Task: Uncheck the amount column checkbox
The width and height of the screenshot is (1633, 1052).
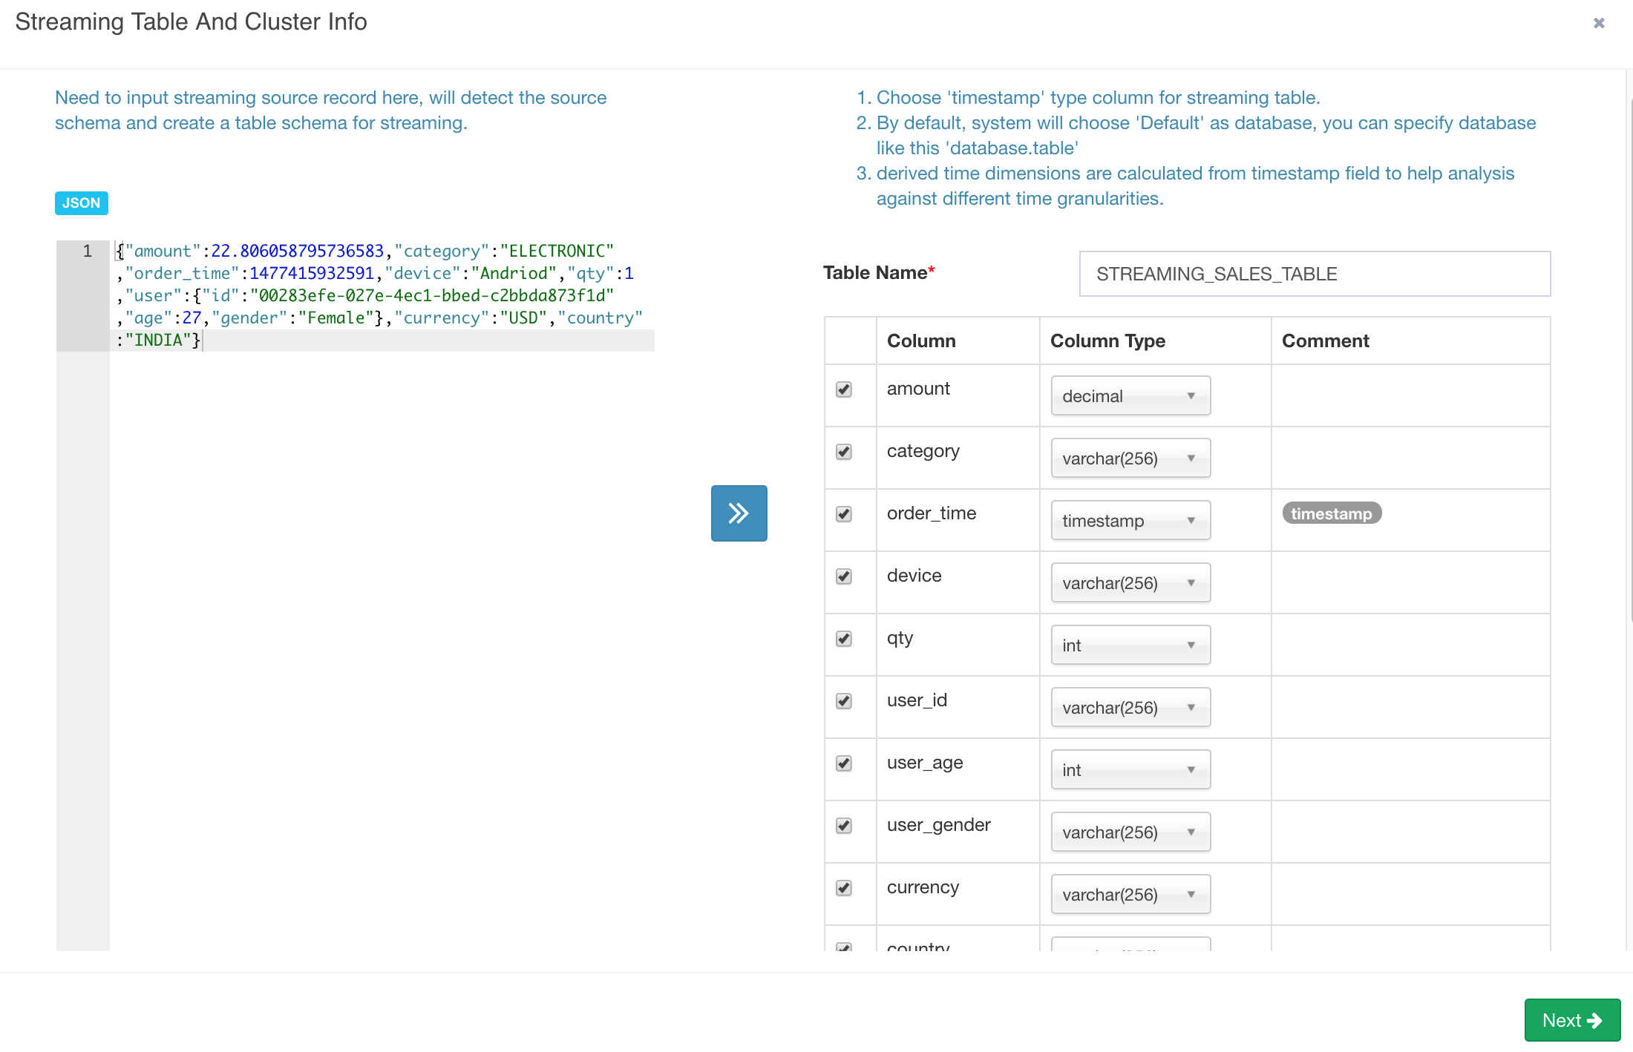Action: coord(844,389)
